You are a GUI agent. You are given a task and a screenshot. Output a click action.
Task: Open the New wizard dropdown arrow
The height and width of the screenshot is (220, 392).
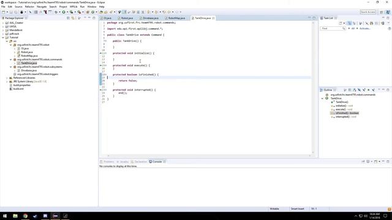7,12
